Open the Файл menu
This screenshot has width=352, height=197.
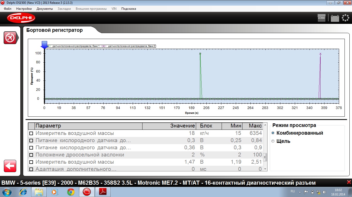(x=8, y=8)
